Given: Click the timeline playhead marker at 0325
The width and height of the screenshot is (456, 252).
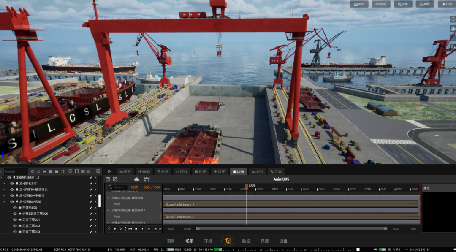Looking at the screenshot, I should (x=246, y=187).
